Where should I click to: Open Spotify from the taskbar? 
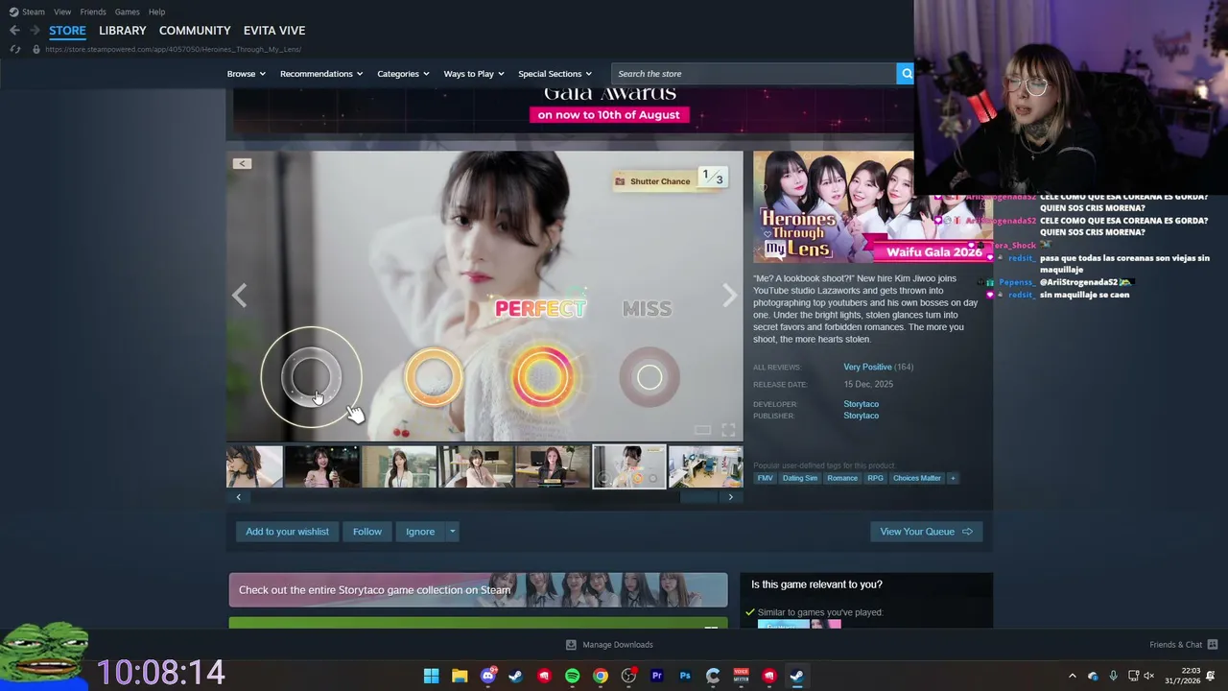pos(572,676)
